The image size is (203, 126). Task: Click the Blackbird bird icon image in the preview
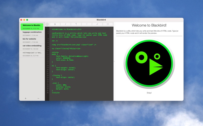tap(149, 64)
